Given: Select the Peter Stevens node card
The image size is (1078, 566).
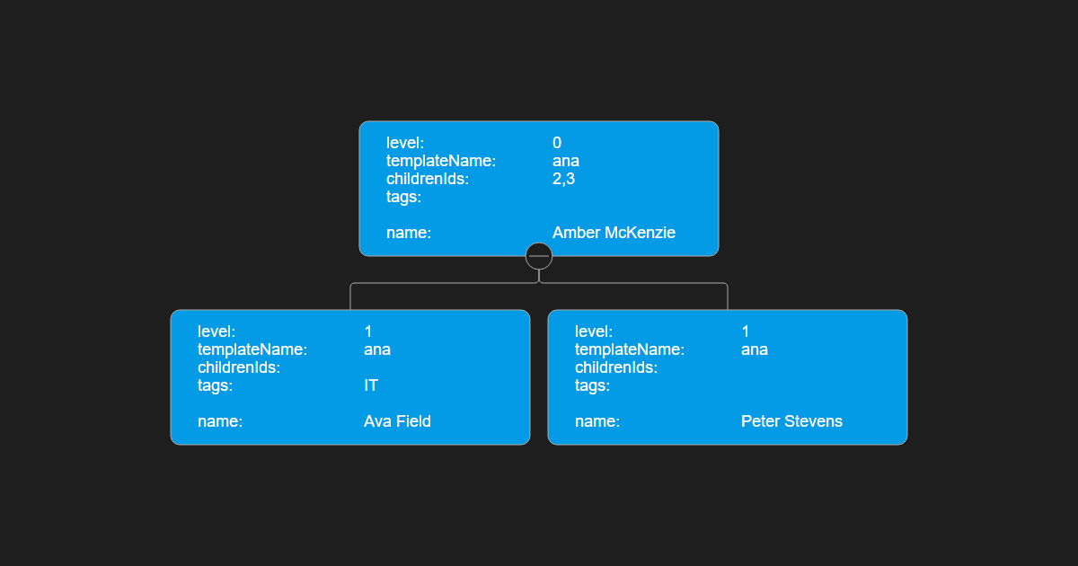Looking at the screenshot, I should tap(728, 377).
